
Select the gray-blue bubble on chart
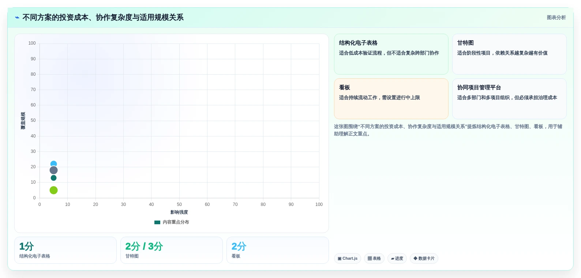(53, 170)
